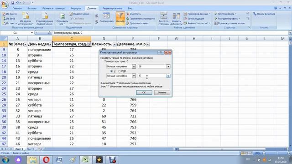The width and height of the screenshot is (292, 164).
Task: Select the И (AND) radio button
Action: click(x=111, y=71)
